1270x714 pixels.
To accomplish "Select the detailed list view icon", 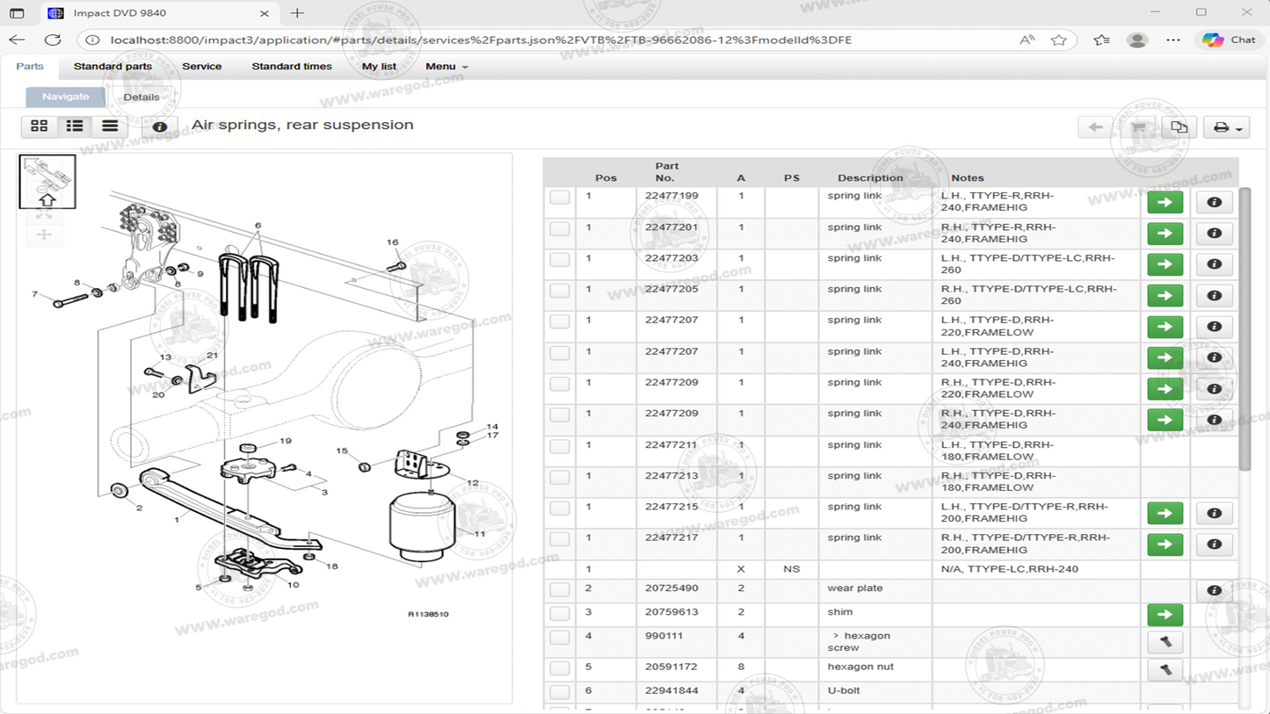I will (75, 126).
